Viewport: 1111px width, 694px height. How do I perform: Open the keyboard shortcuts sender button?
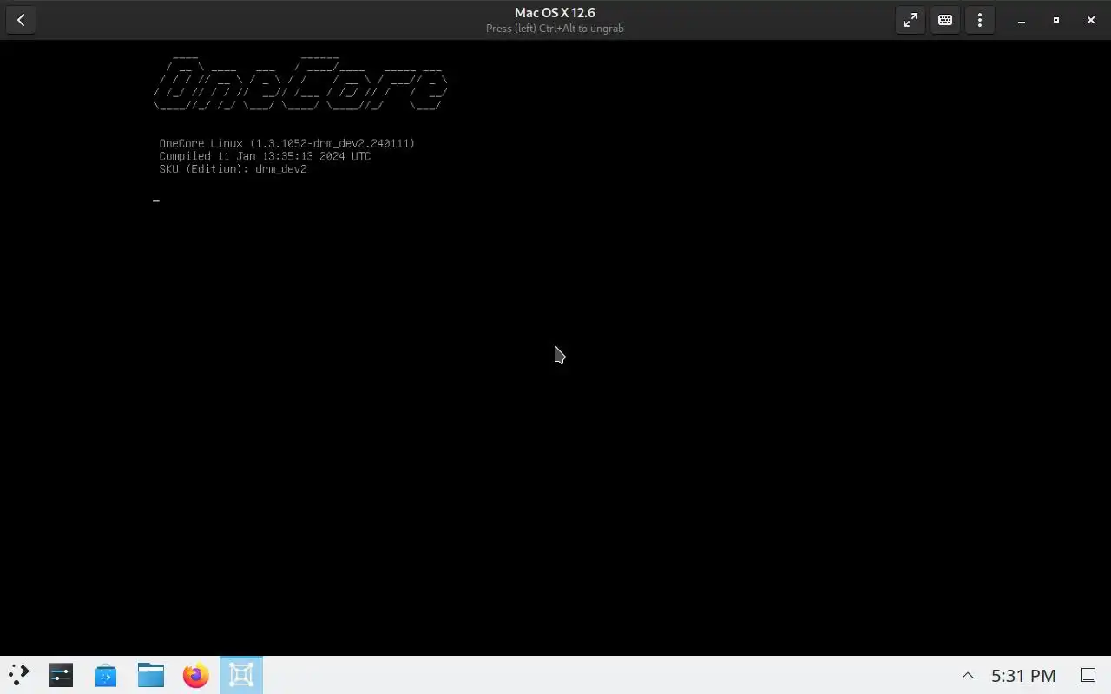pyautogui.click(x=945, y=20)
